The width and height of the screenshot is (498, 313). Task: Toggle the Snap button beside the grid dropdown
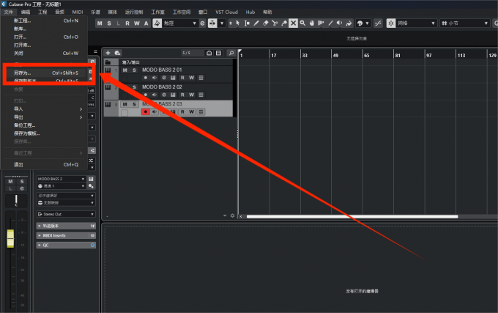pyautogui.click(x=391, y=23)
